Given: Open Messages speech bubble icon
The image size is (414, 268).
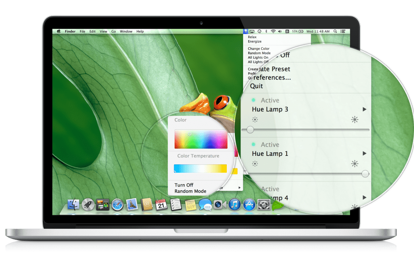Looking at the screenshot, I should click(205, 204).
